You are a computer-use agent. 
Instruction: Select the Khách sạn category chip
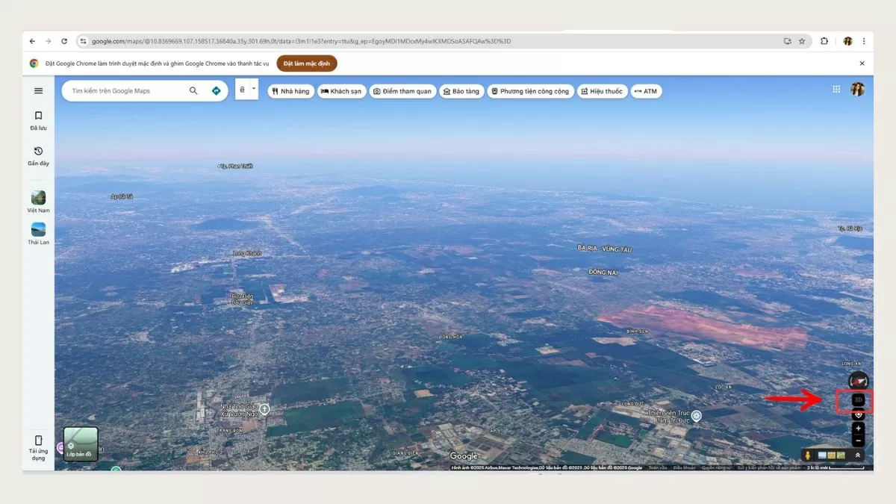(340, 92)
